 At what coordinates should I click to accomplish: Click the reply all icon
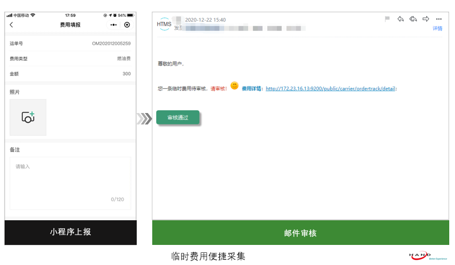413,19
